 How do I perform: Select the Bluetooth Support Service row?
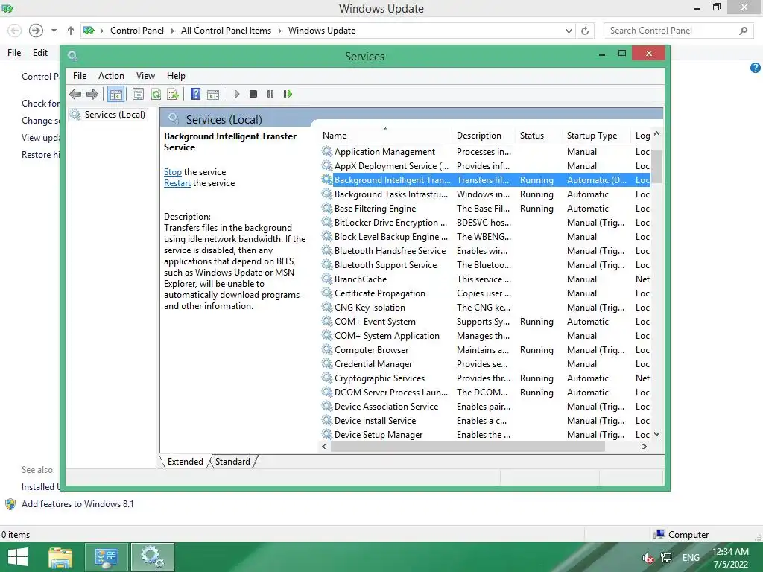coord(484,264)
